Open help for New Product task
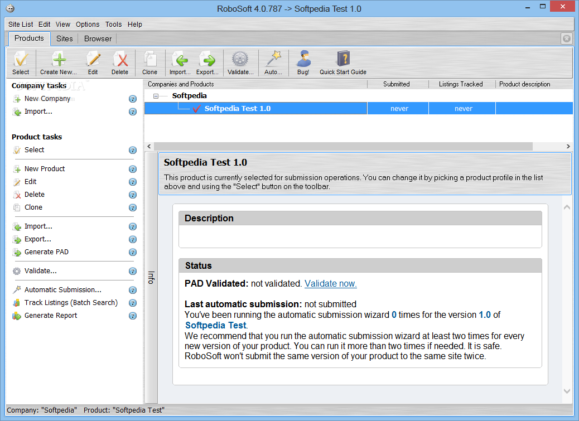The height and width of the screenshot is (421, 579). [133, 169]
